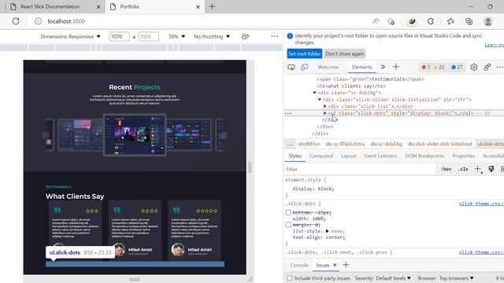Screen dimensions: 504x283
Task: Open Browser Top browsers dropdown
Action: [446, 278]
